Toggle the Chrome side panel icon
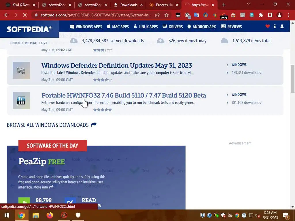The image size is (295, 221). point(270,15)
